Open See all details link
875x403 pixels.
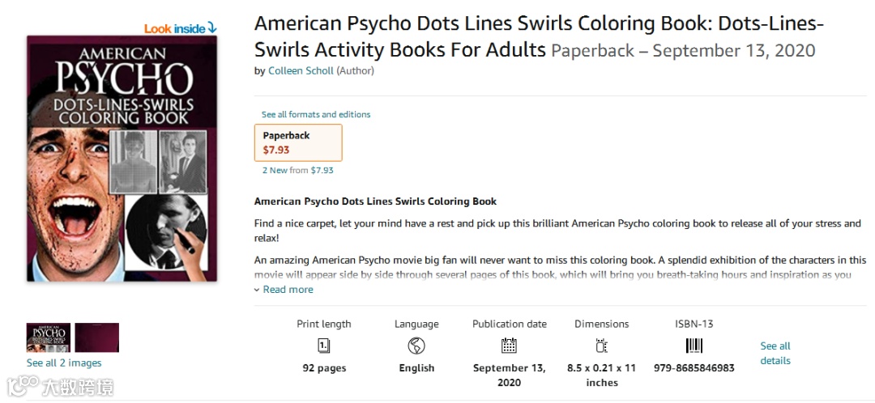click(775, 353)
